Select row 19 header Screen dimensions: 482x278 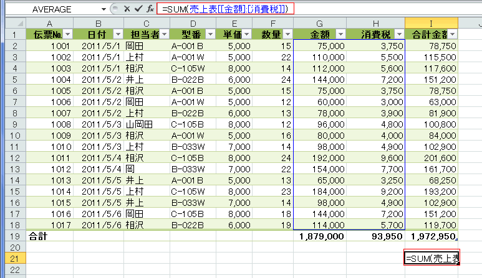coord(12,236)
